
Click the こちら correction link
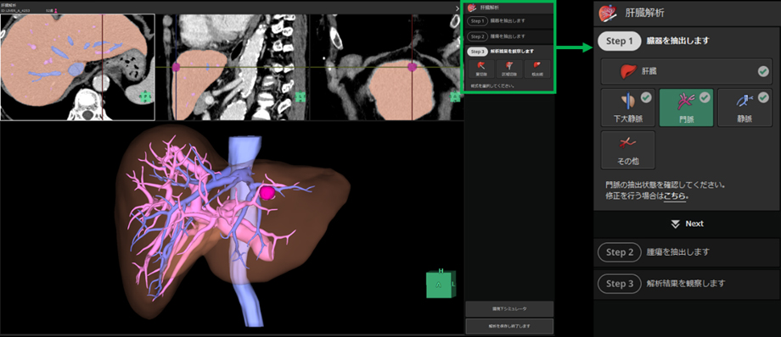(x=675, y=196)
